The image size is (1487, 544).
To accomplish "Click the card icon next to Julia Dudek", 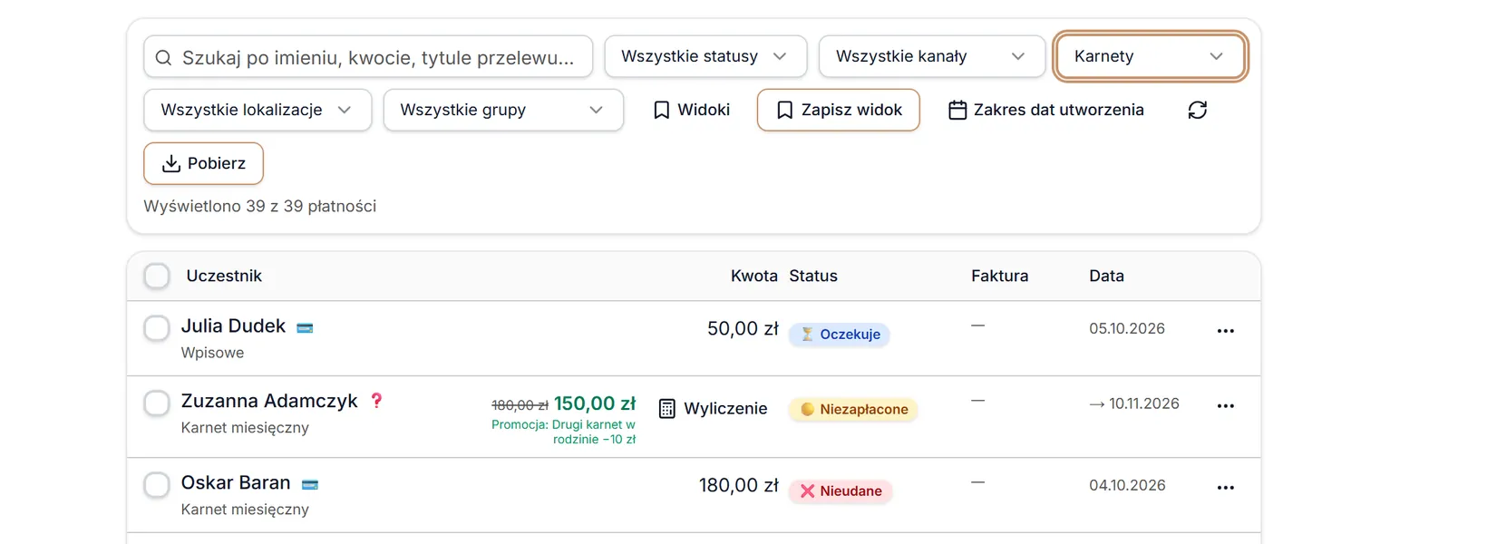I will [305, 328].
